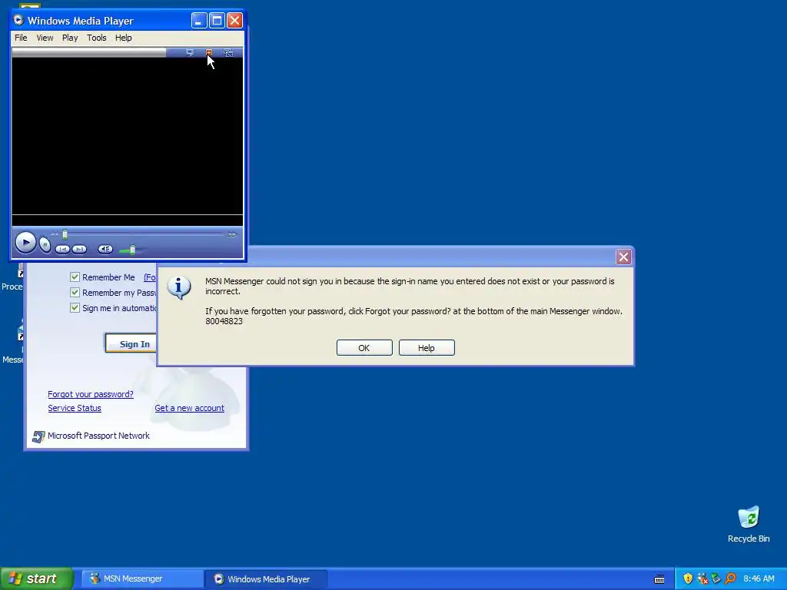This screenshot has height=590, width=787.
Task: Click the information icon in the error dialog
Action: [x=178, y=288]
